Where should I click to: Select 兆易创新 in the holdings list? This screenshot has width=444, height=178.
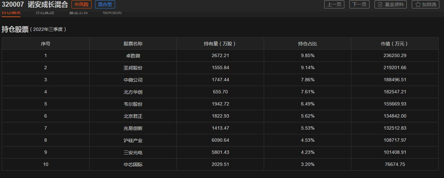133,128
